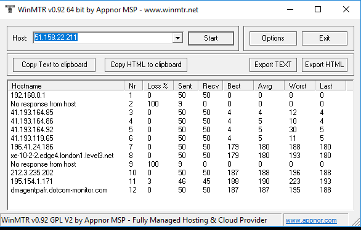
Task: Click the Worst column header
Action: pos(300,86)
